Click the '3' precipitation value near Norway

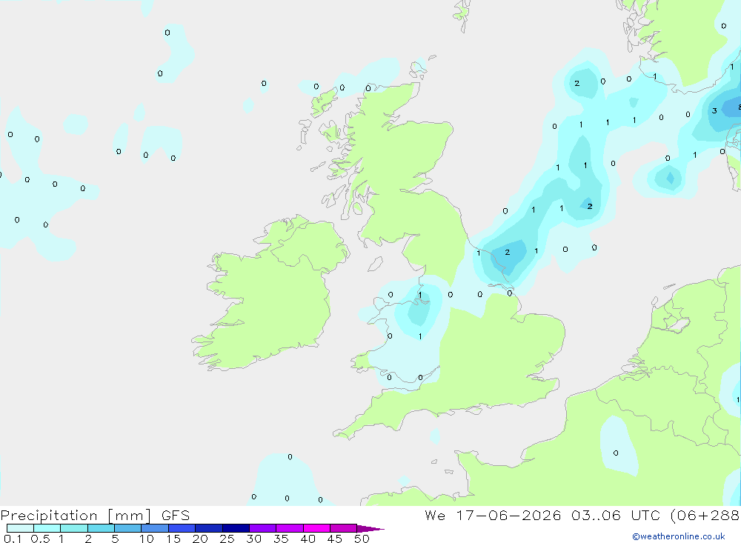click(714, 110)
